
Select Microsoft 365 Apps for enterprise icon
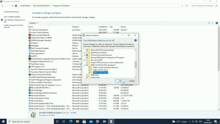(30, 85)
